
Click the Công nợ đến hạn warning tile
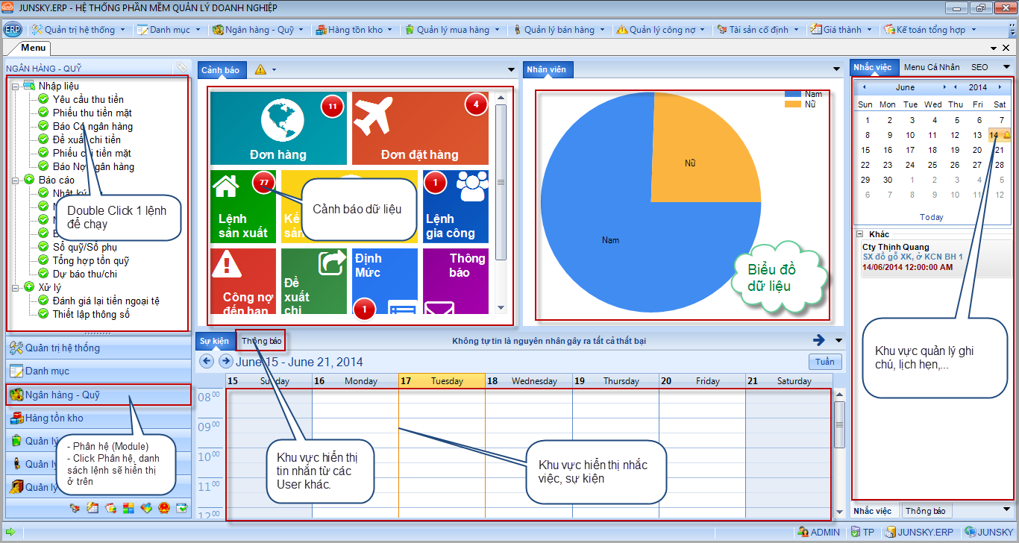click(x=242, y=280)
